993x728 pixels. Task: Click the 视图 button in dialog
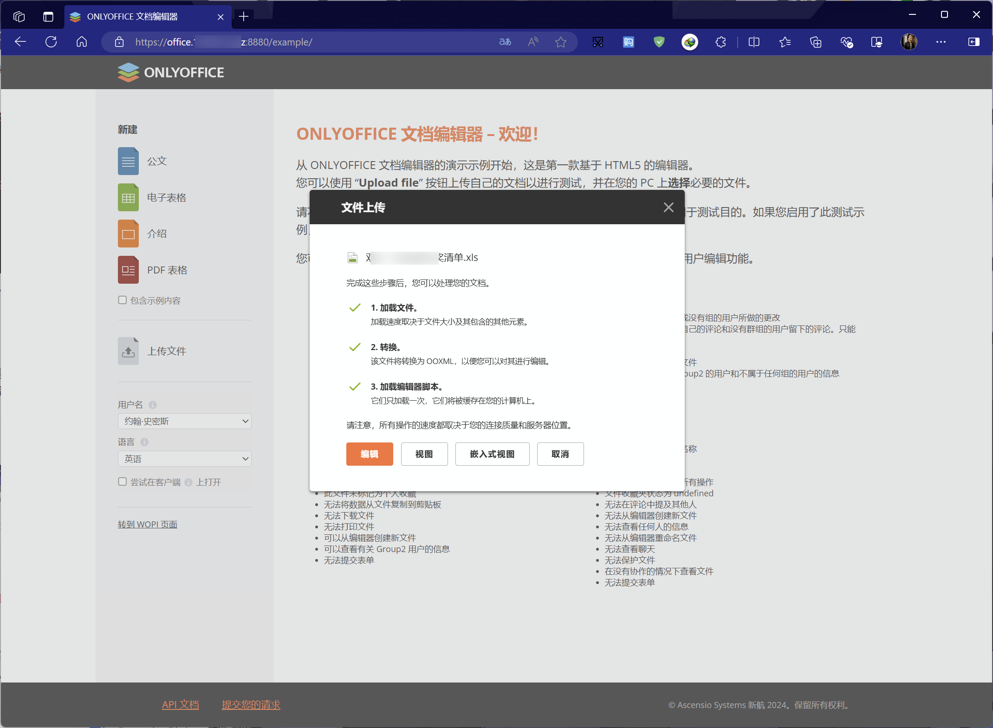424,454
